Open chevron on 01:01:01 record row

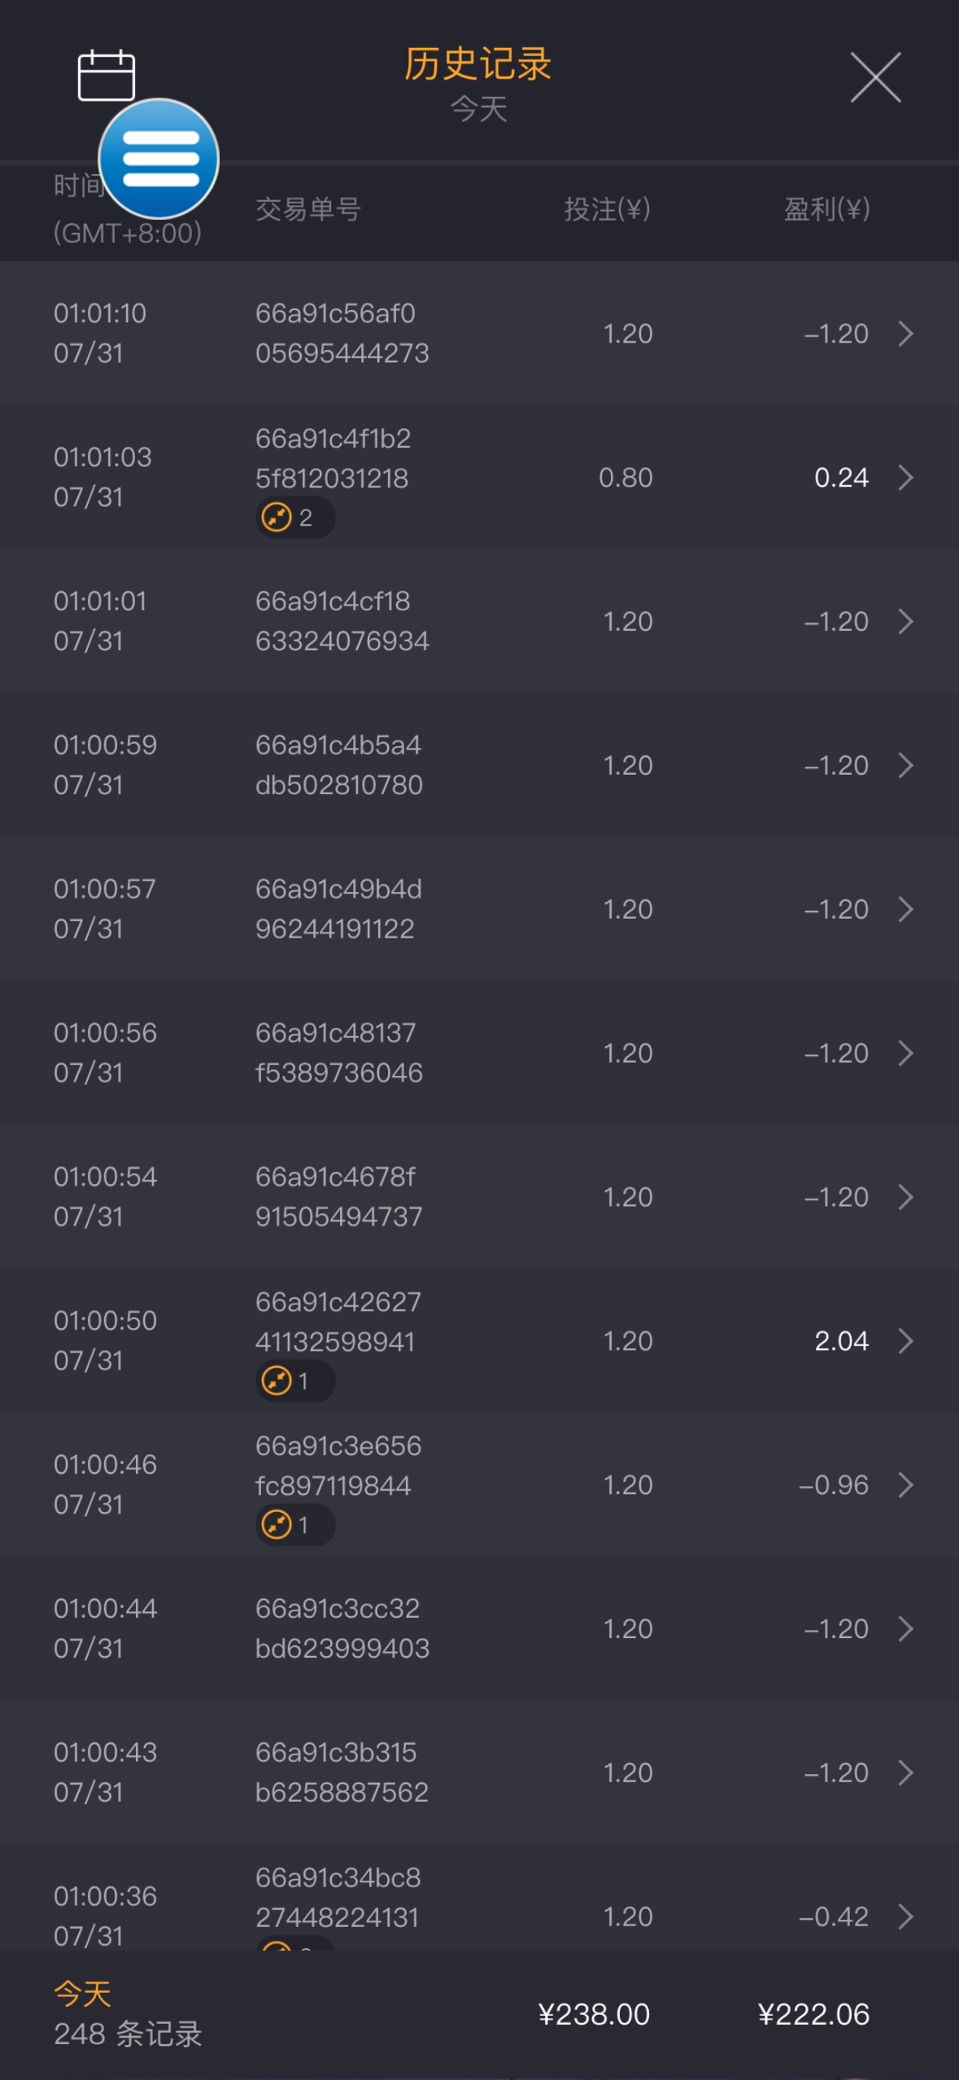905,622
